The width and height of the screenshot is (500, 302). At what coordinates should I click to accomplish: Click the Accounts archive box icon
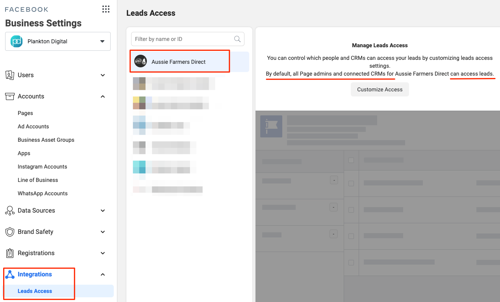pos(10,96)
